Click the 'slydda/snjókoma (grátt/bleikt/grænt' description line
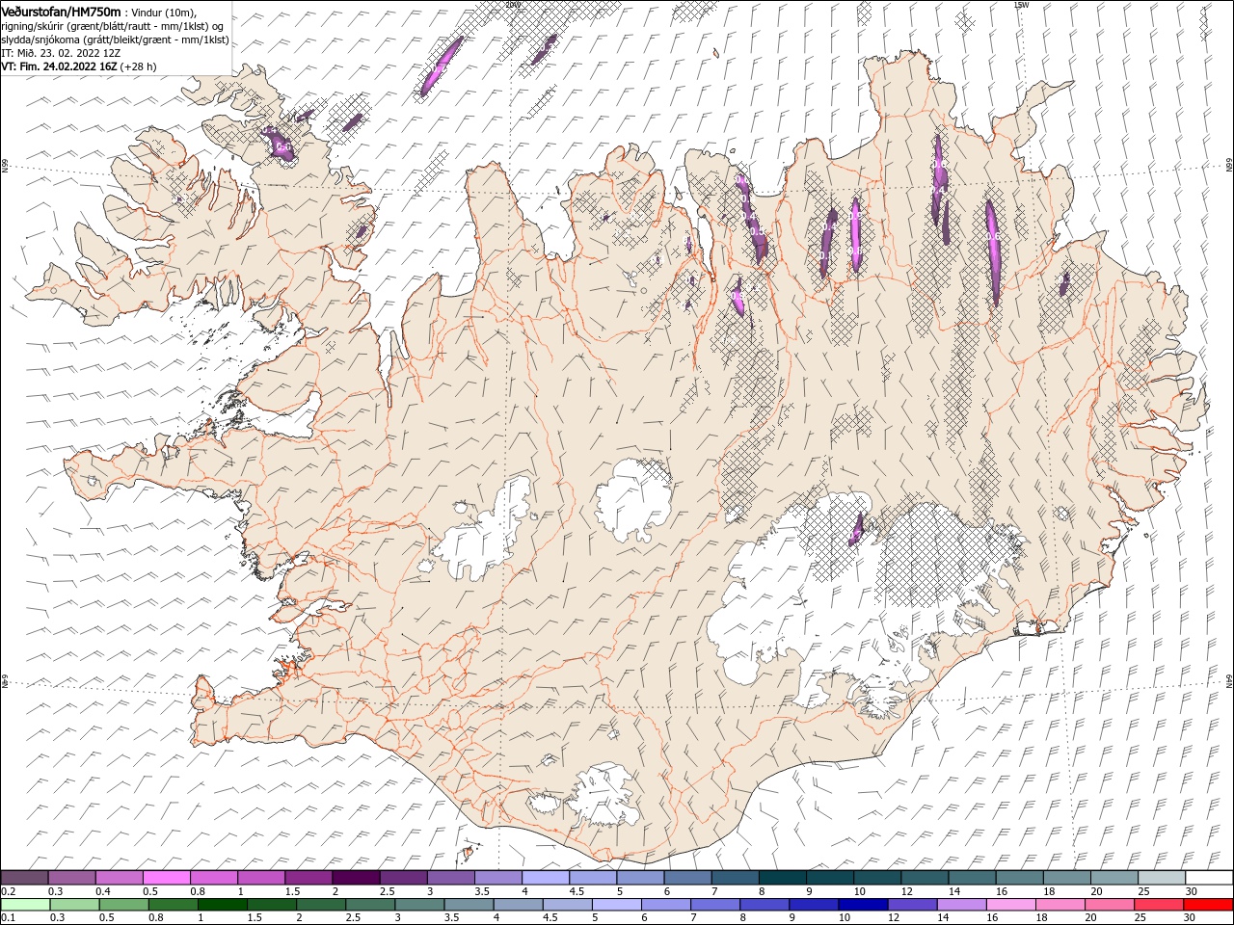 click(115, 39)
